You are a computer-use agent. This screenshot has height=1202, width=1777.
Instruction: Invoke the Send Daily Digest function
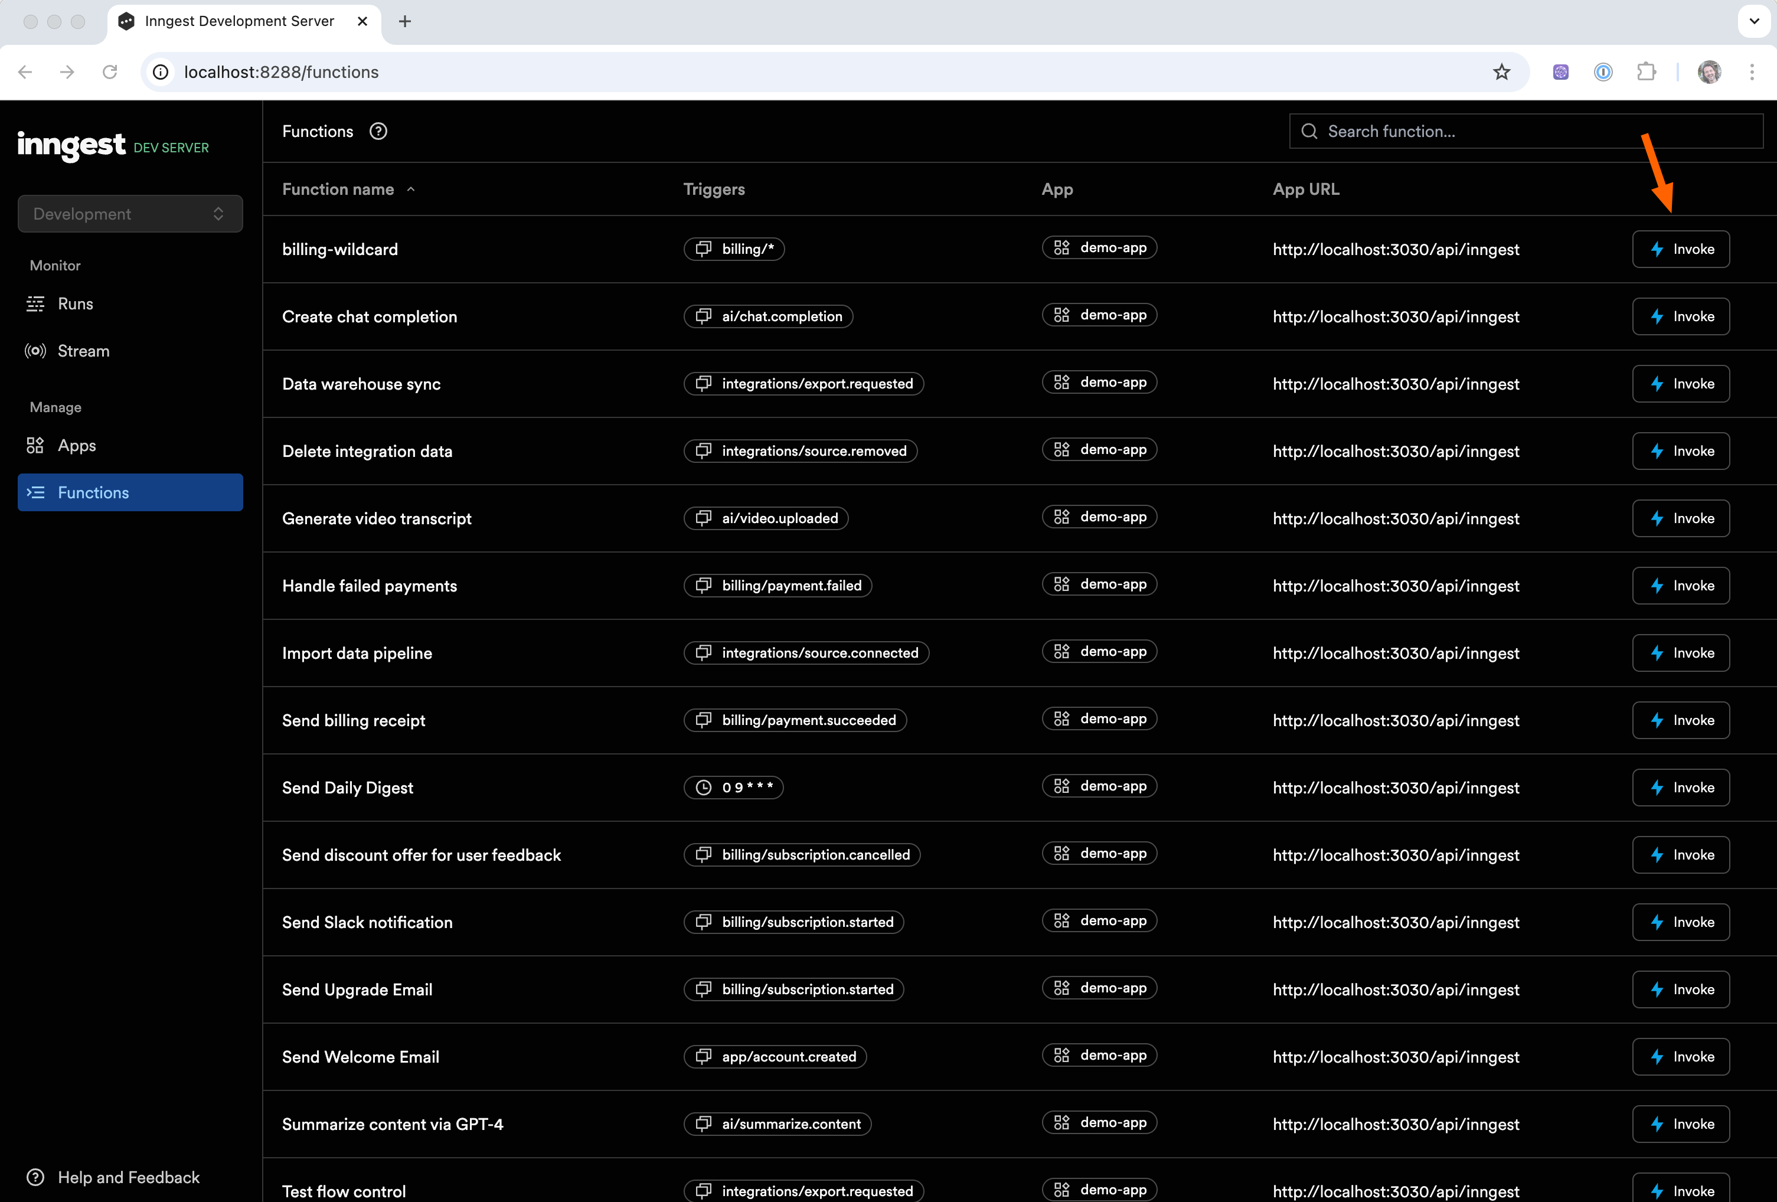[1681, 788]
